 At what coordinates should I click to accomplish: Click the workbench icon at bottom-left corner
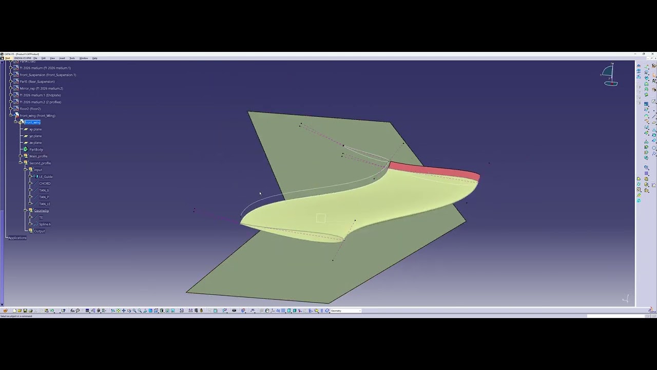(x=5, y=310)
